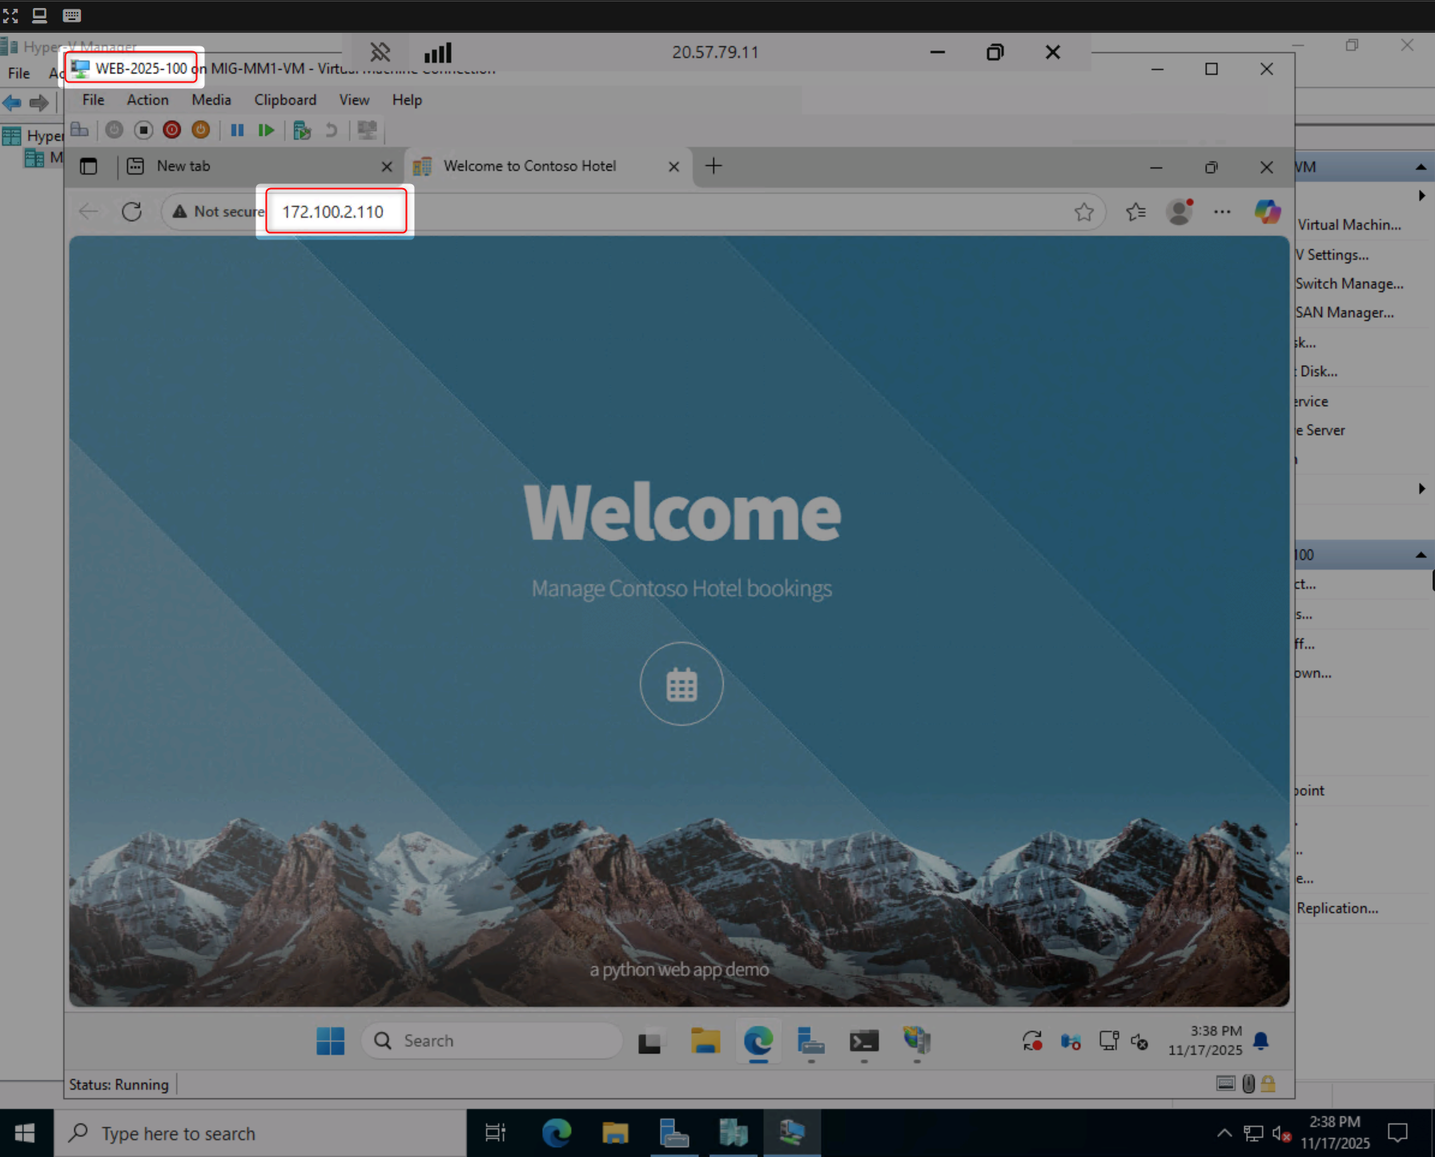Open host Edge taskbar icon
Viewport: 1435px width, 1157px height.
pyautogui.click(x=557, y=1133)
